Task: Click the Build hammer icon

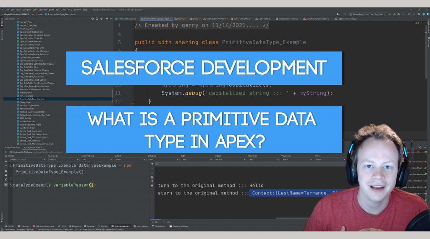Action: pos(345,14)
